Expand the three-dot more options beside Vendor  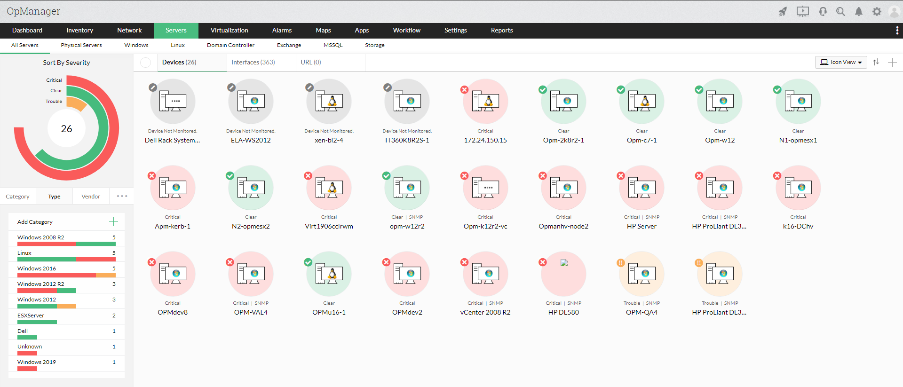click(122, 196)
